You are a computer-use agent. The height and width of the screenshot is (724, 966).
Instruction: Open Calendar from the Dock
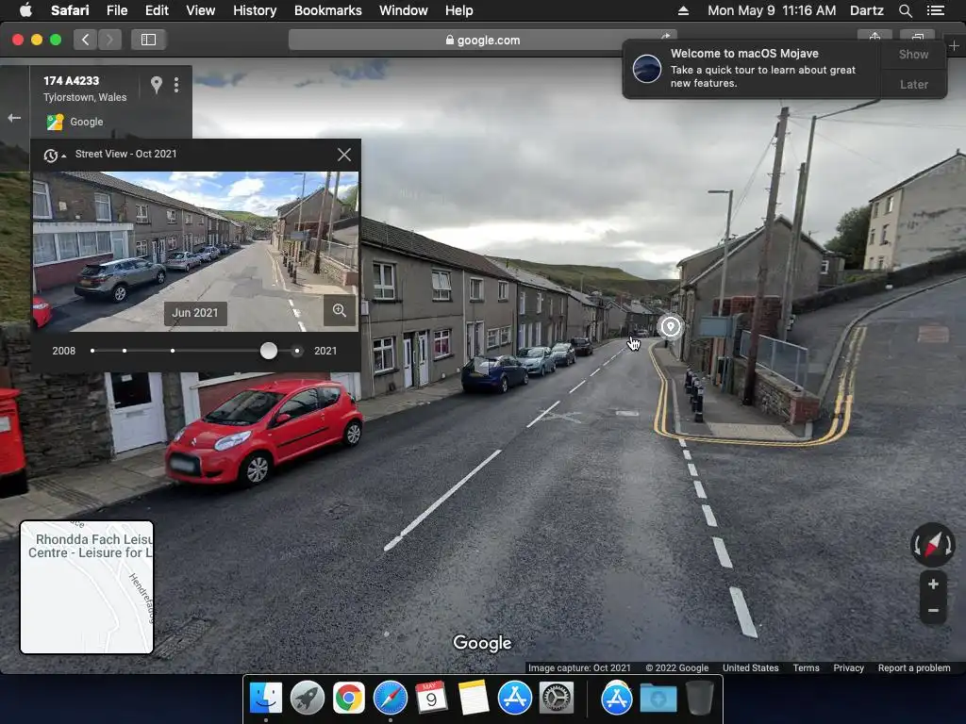pyautogui.click(x=431, y=699)
